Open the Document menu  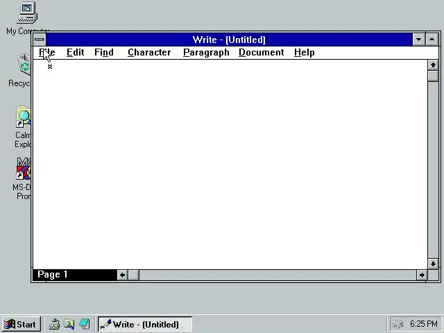click(x=261, y=53)
